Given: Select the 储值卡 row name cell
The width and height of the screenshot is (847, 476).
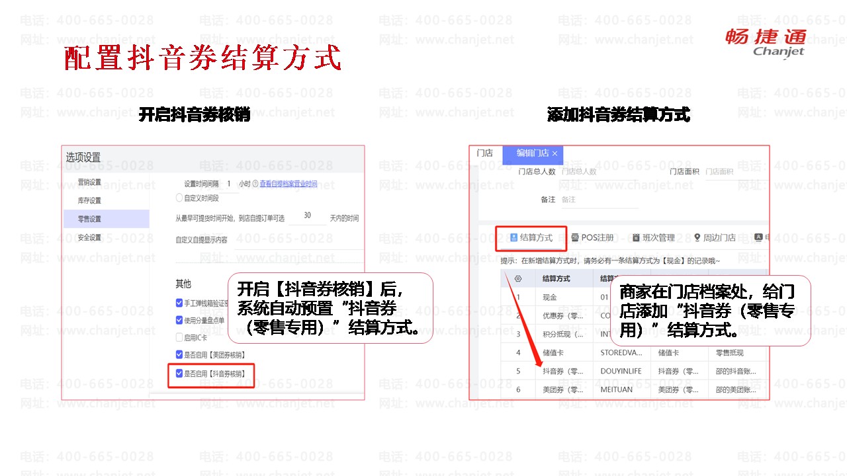Looking at the screenshot, I should coord(564,353).
